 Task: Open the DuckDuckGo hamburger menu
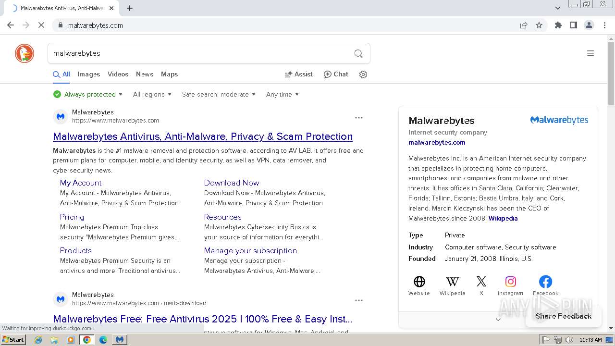pyautogui.click(x=590, y=53)
